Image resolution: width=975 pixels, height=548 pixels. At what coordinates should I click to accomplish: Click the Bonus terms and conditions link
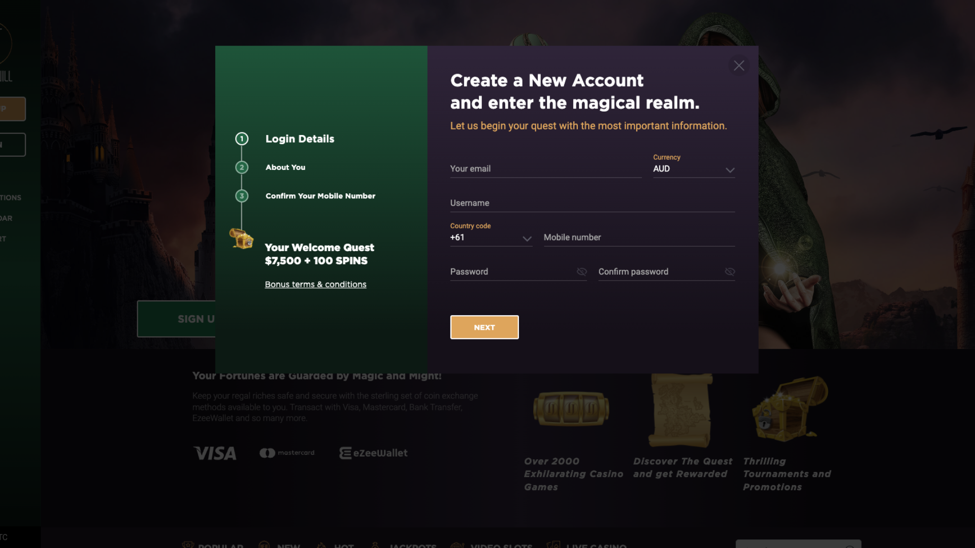(315, 284)
